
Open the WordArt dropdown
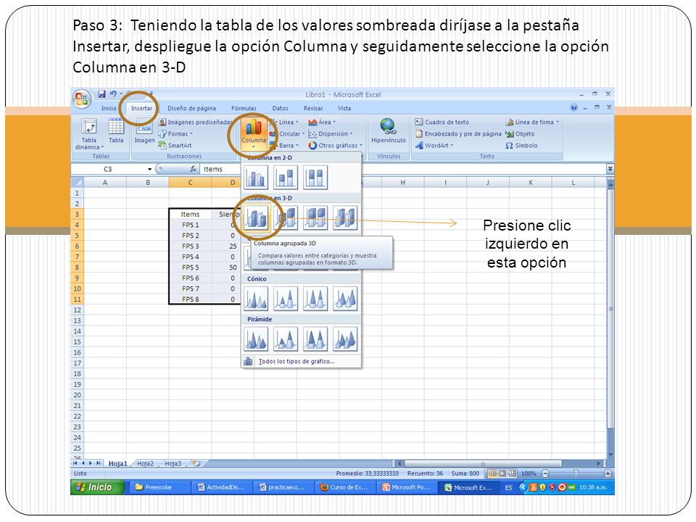434,145
